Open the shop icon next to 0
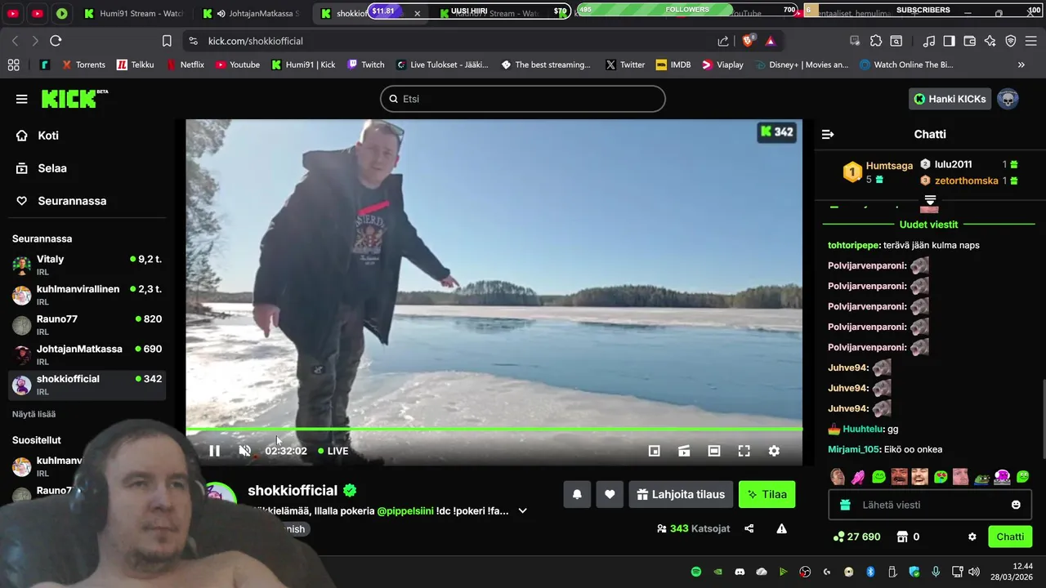The image size is (1046, 588). (x=902, y=537)
